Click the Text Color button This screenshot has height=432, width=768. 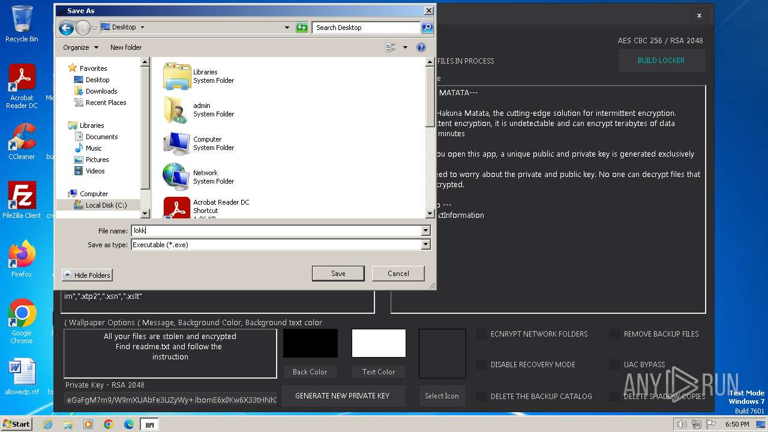[379, 372]
